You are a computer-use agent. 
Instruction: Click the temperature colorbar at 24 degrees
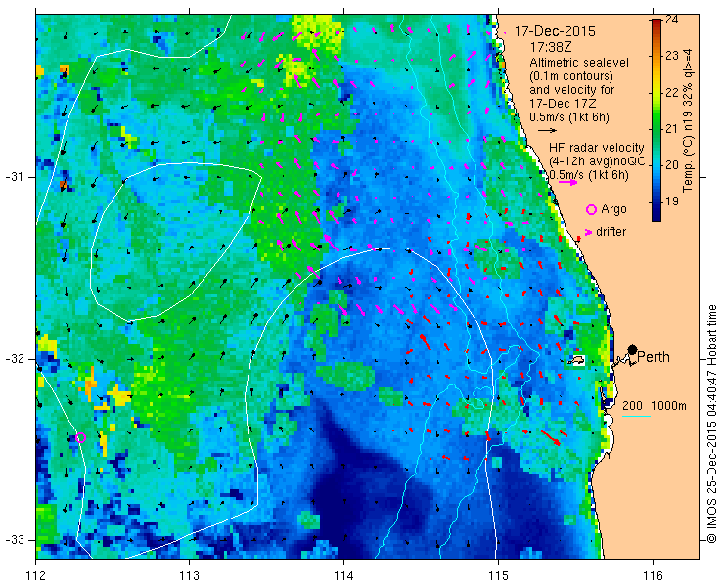click(656, 21)
